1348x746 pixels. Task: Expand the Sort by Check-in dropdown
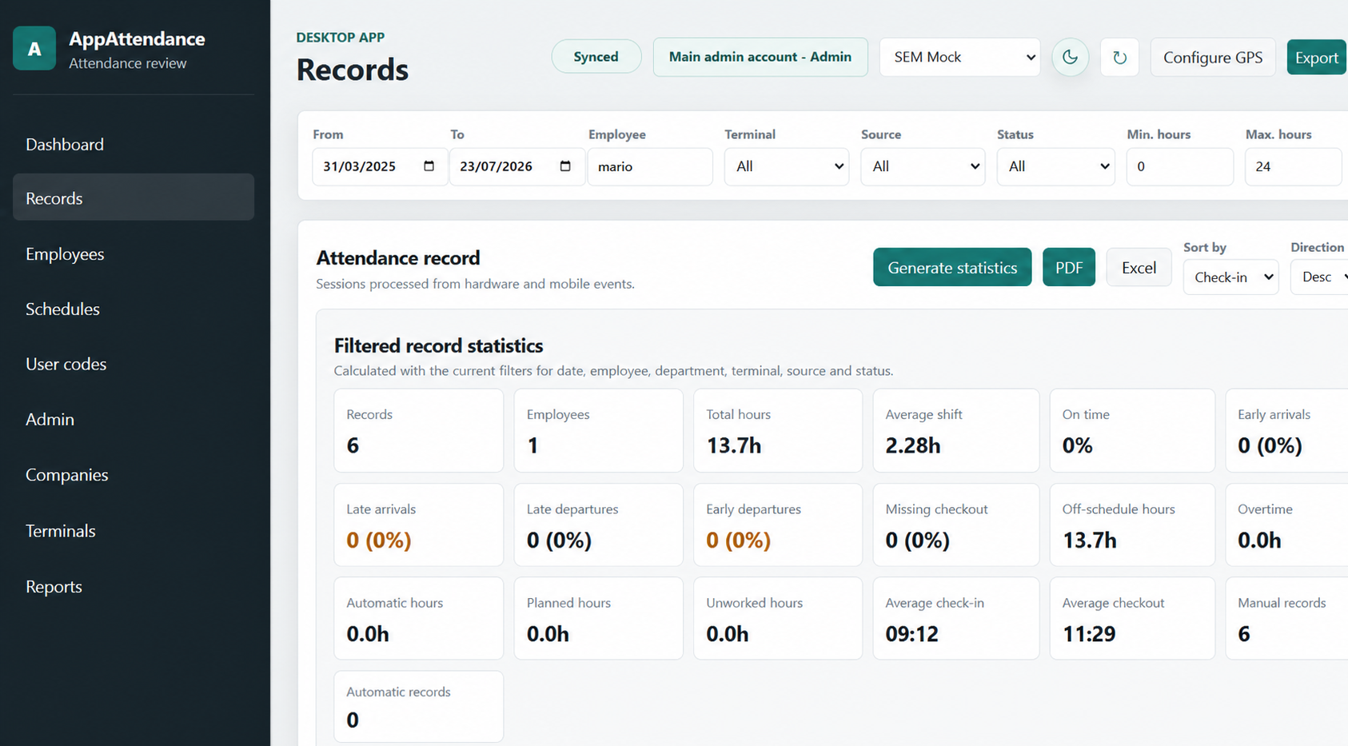[x=1231, y=277]
